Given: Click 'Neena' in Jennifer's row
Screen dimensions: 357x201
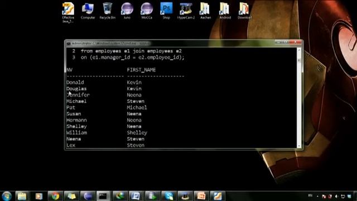Looking at the screenshot, I should click(134, 95).
